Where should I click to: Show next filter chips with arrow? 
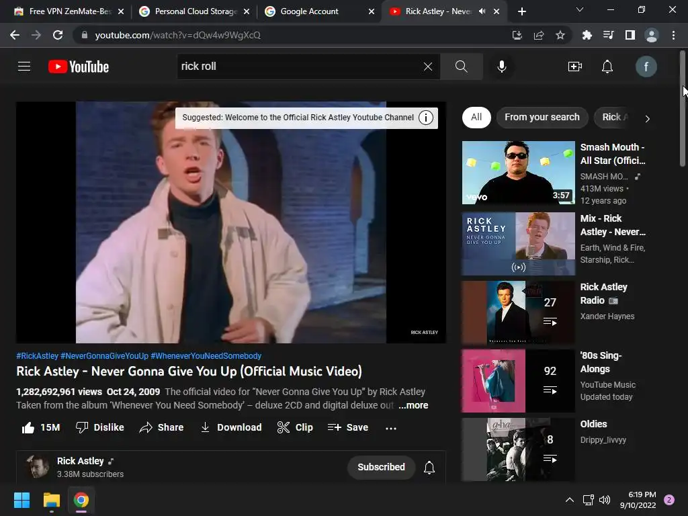coord(647,118)
